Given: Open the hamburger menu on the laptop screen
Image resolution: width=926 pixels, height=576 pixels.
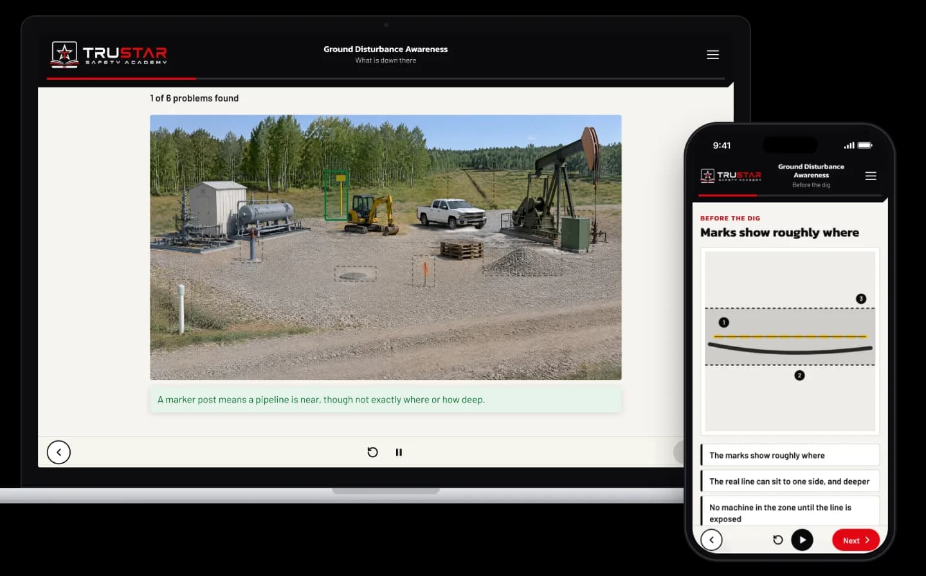Looking at the screenshot, I should click(713, 55).
